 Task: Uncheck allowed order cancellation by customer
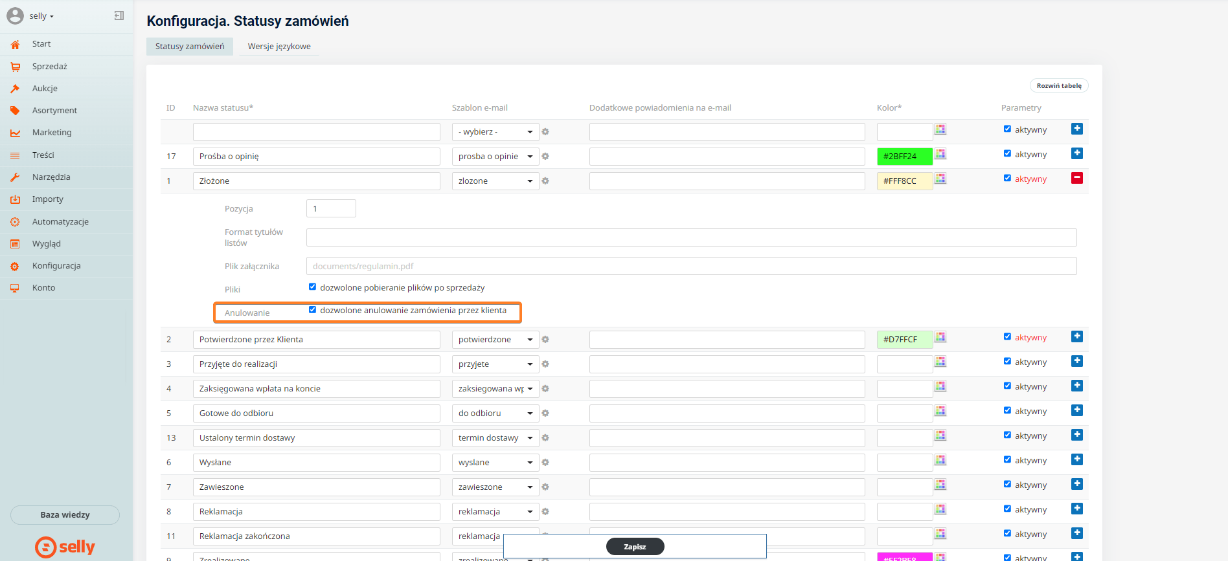[x=312, y=310]
